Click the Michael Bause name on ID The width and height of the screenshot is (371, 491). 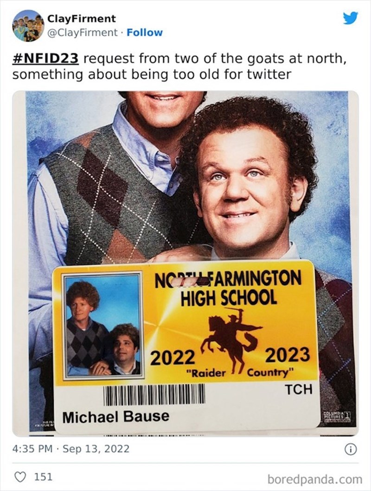(116, 417)
